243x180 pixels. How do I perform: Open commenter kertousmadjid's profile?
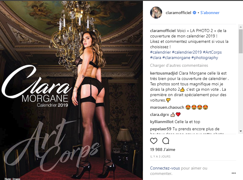click(164, 73)
